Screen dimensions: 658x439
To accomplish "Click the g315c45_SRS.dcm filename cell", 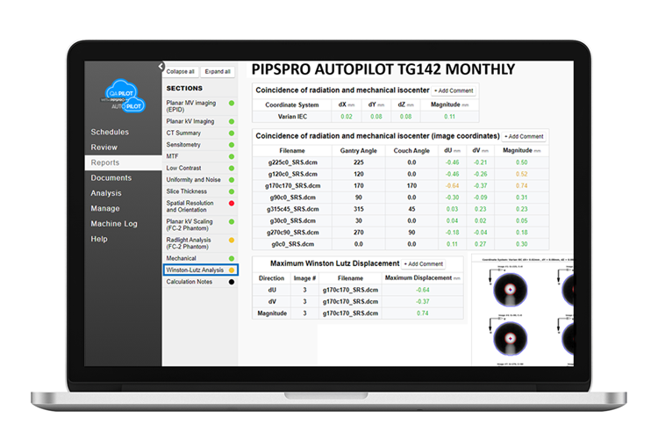I will (292, 209).
